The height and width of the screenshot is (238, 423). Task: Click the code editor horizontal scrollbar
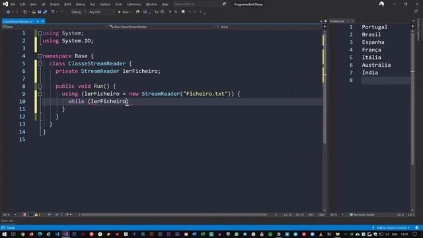pos(174,214)
